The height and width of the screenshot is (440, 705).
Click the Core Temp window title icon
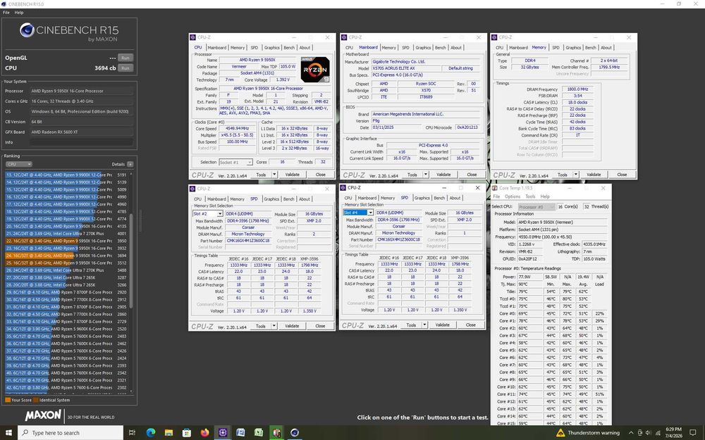click(x=495, y=188)
